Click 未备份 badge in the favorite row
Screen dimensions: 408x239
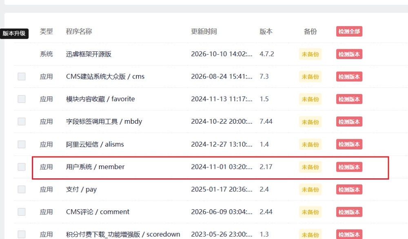pos(310,99)
